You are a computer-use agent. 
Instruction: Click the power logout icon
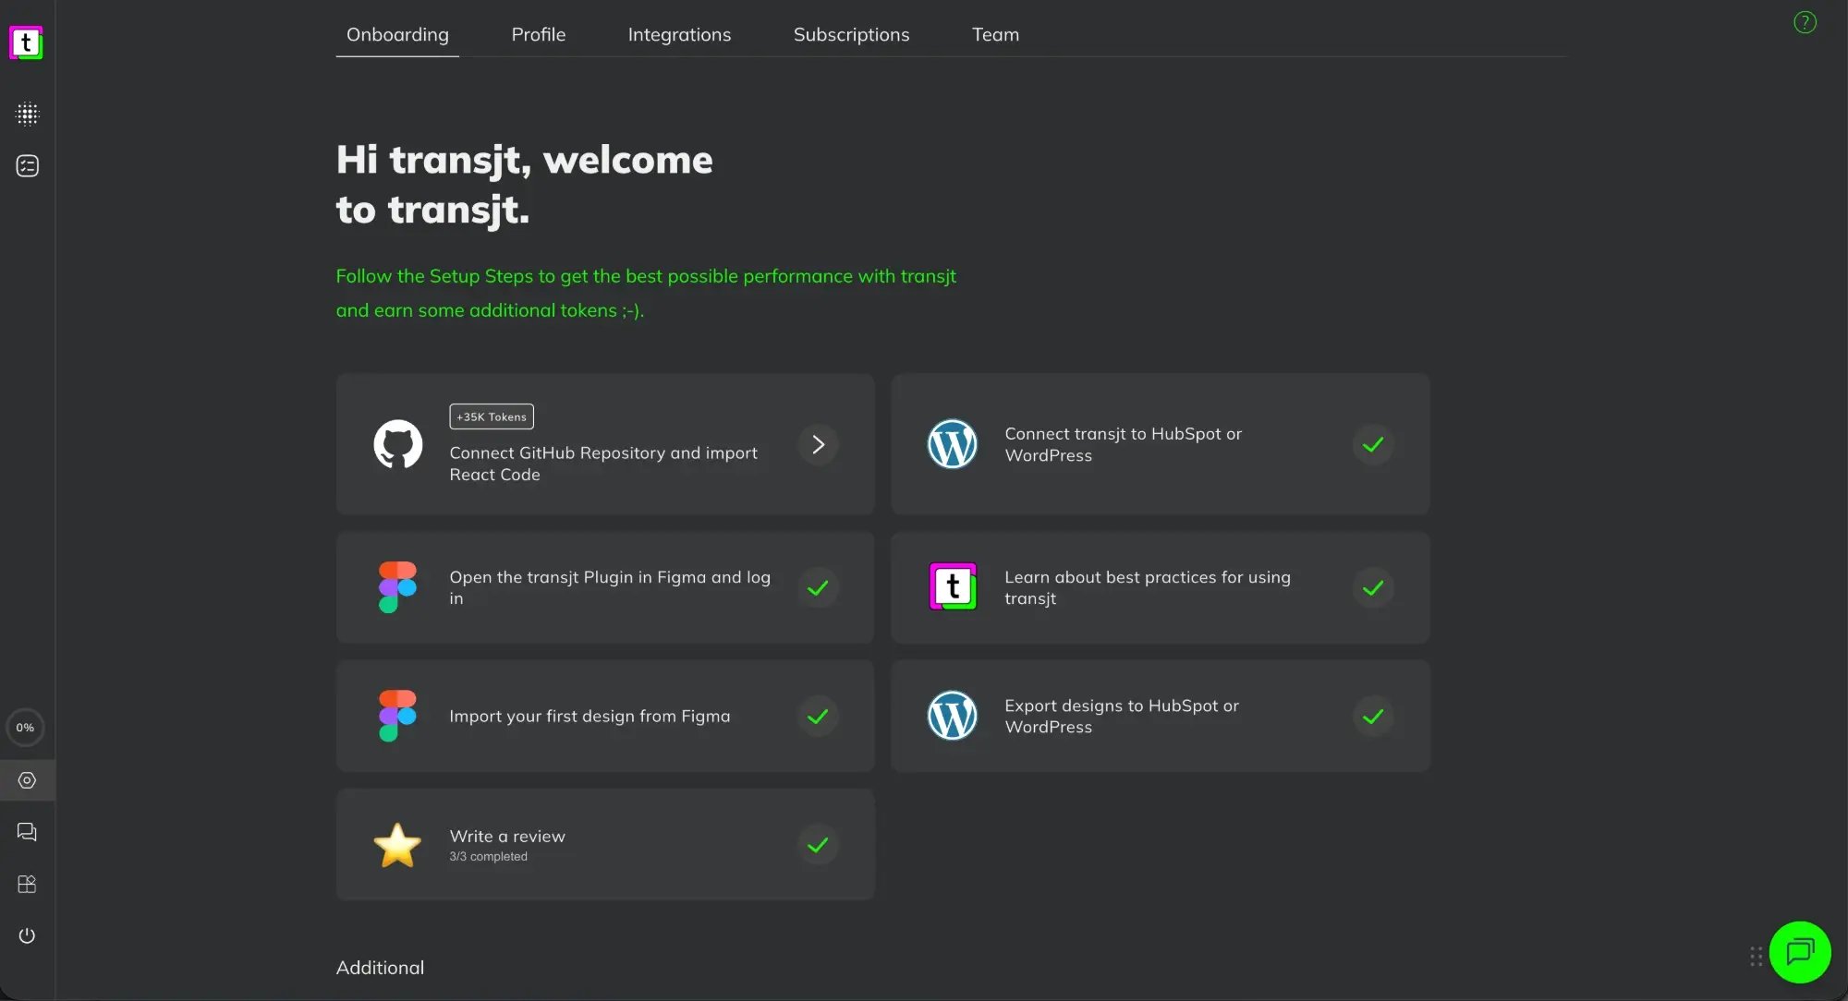[x=28, y=936]
